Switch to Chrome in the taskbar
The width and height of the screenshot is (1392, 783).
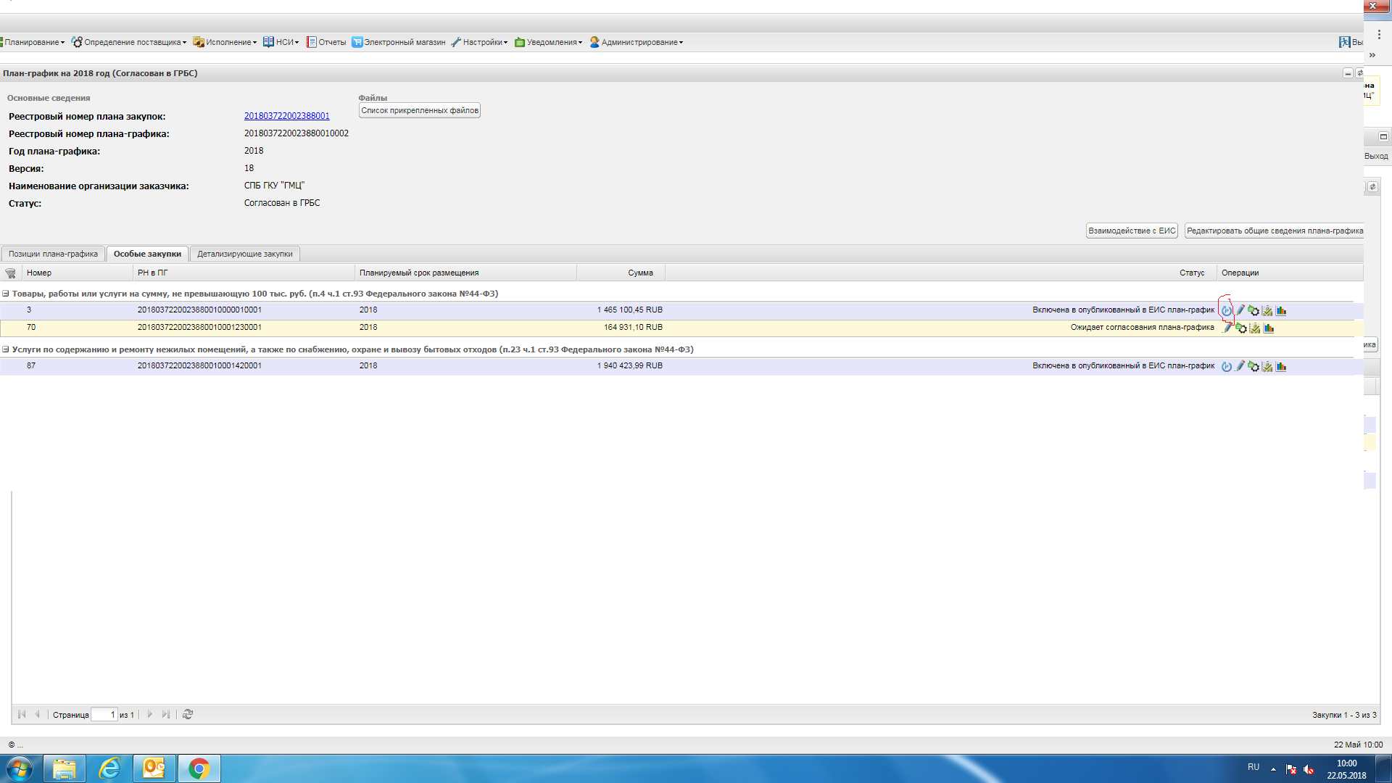pos(199,768)
